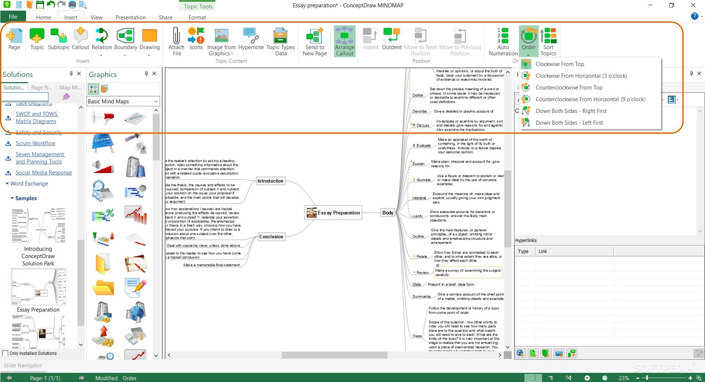Move the zoom slider handle in status bar

click(x=647, y=378)
